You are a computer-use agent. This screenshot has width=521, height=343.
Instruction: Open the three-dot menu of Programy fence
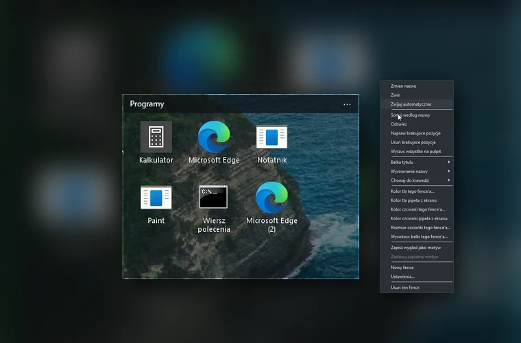click(347, 104)
